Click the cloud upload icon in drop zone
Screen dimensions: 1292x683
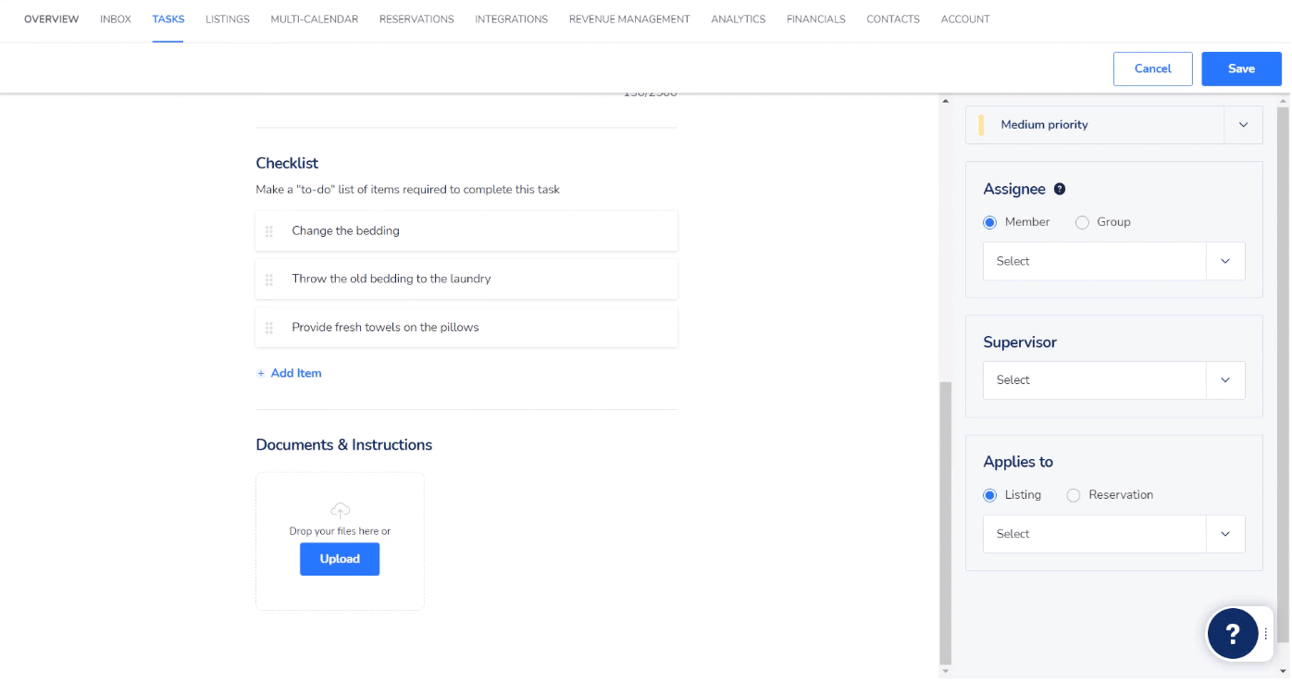point(340,510)
